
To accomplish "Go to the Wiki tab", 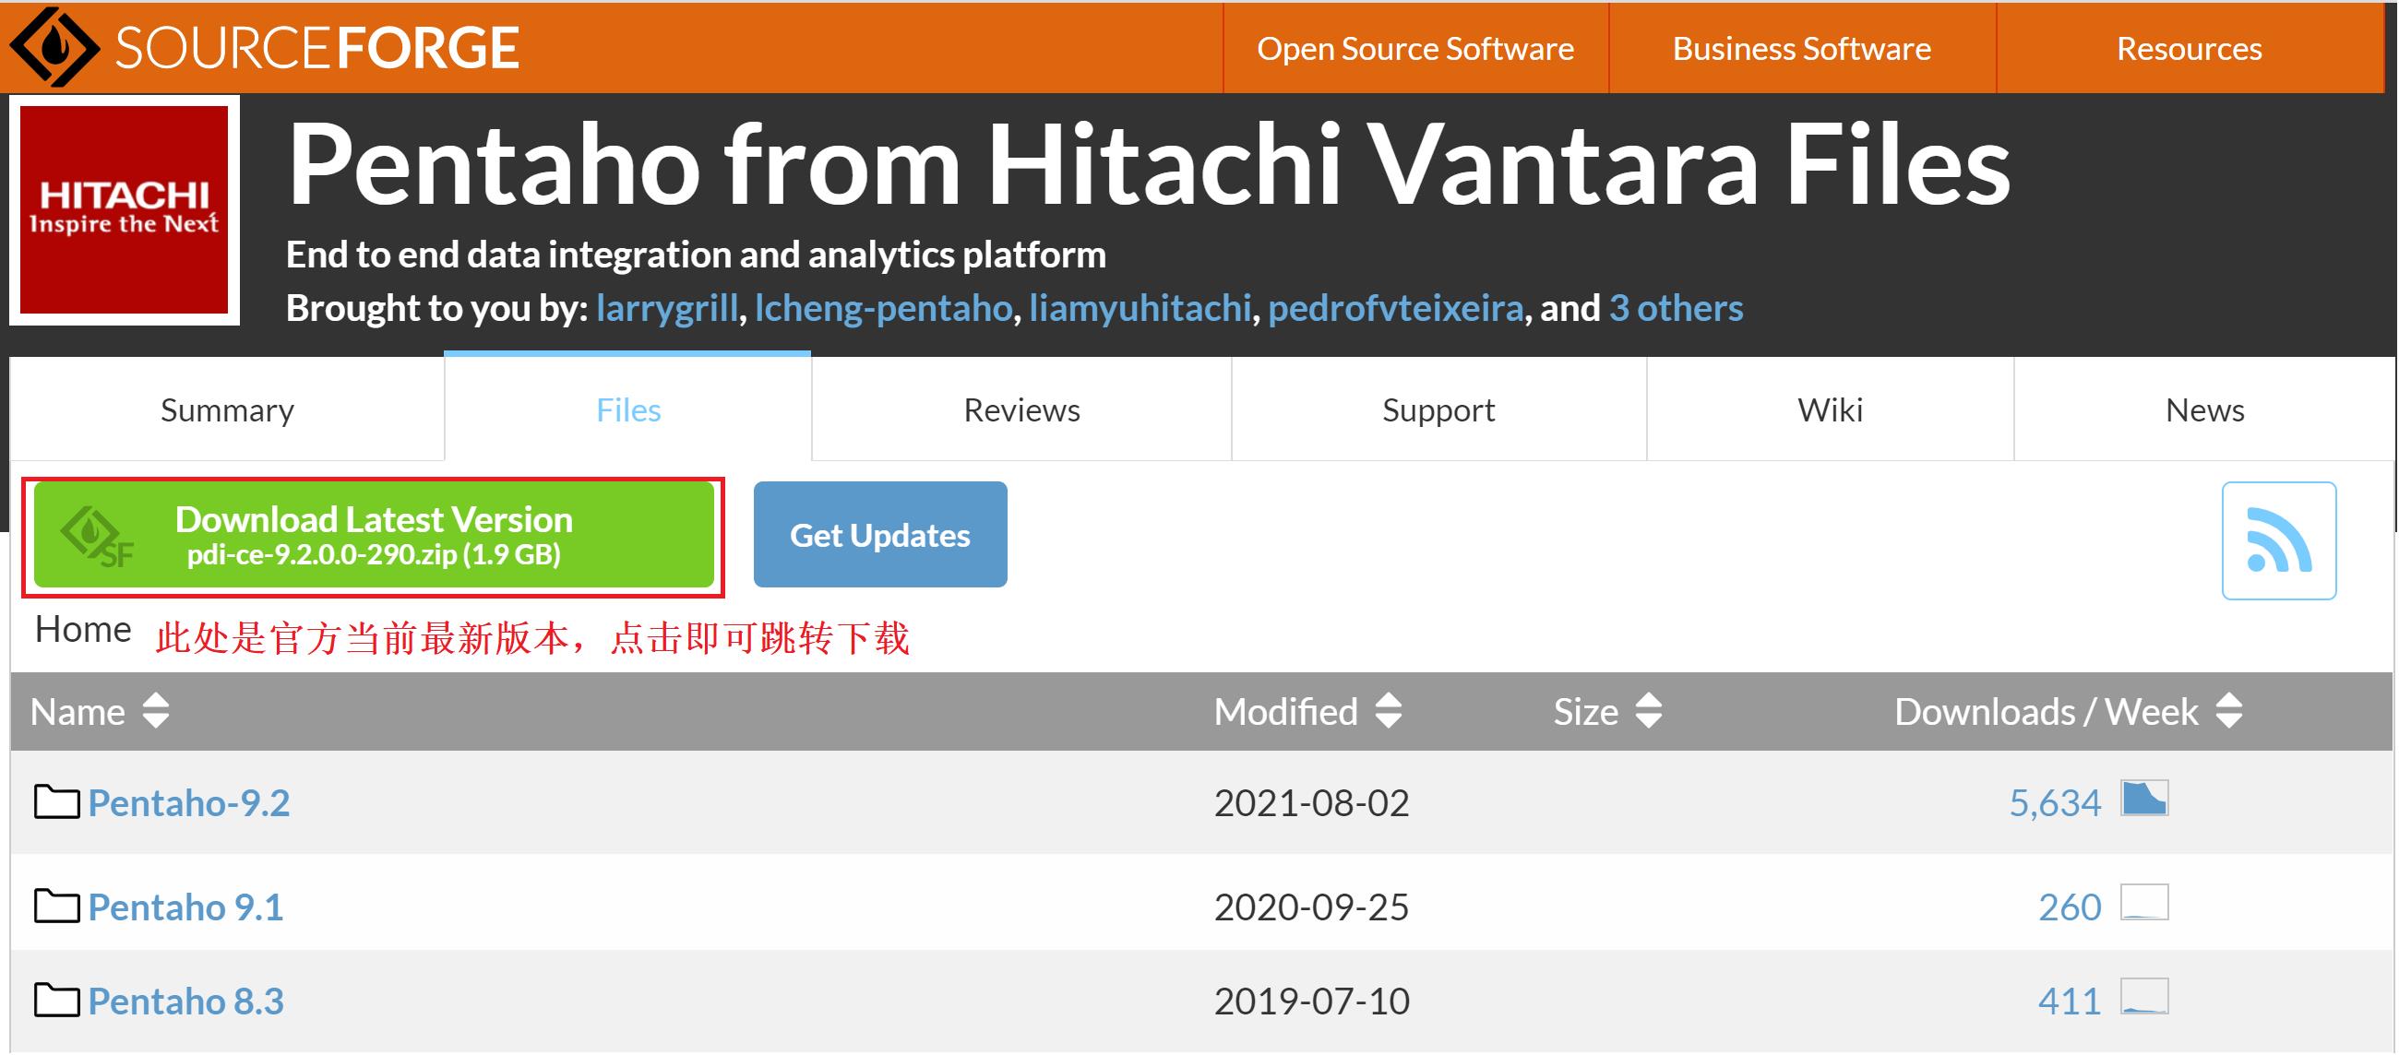I will point(1830,409).
